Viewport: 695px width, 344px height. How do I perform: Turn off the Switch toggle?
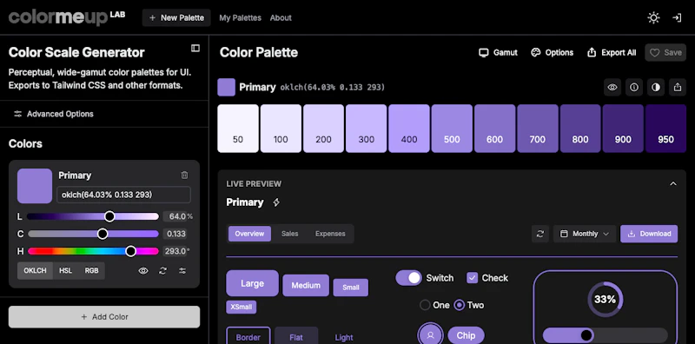coord(408,278)
